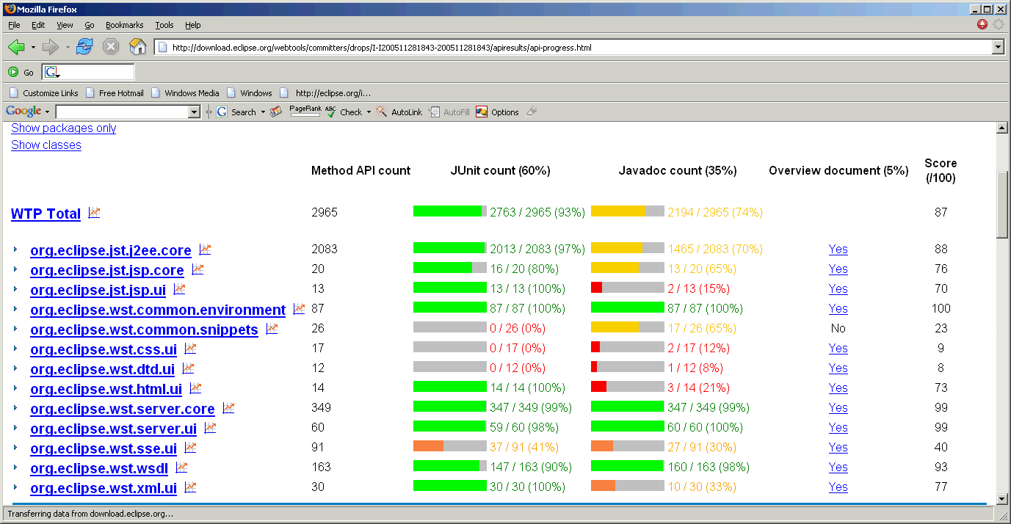Click the page vertical scrollbar down arrow
The image size is (1011, 524).
pyautogui.click(x=1001, y=499)
